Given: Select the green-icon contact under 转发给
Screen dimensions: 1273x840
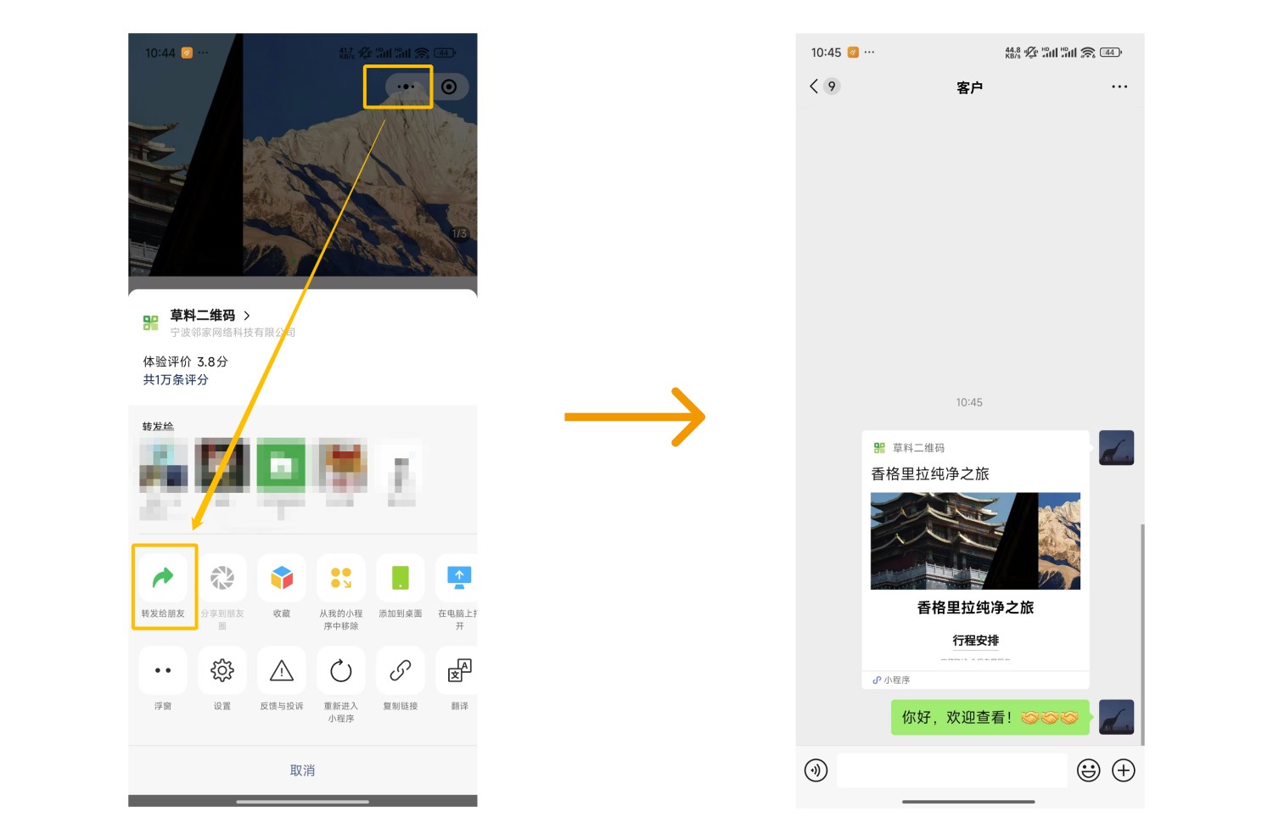Looking at the screenshot, I should [281, 466].
